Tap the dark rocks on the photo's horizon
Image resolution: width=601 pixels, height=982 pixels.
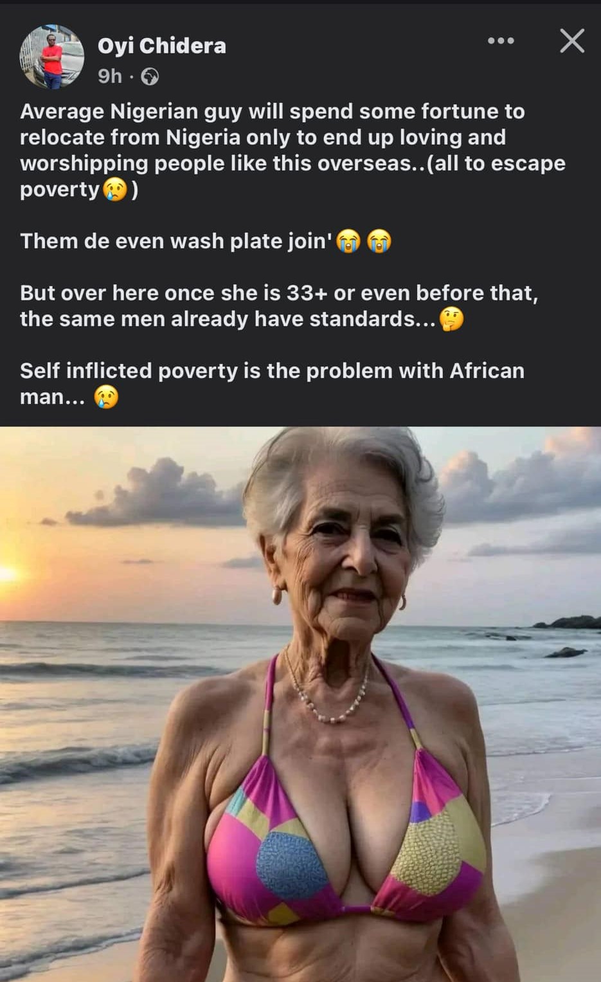tap(566, 623)
